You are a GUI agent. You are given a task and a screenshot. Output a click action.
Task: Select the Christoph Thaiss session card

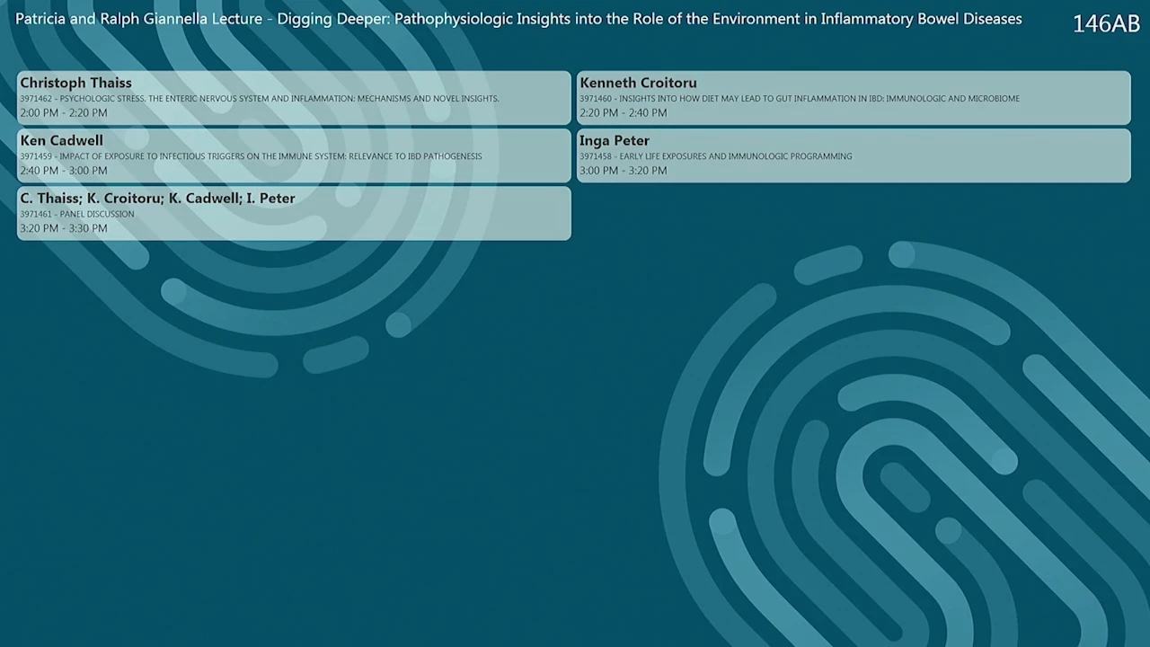coord(294,98)
